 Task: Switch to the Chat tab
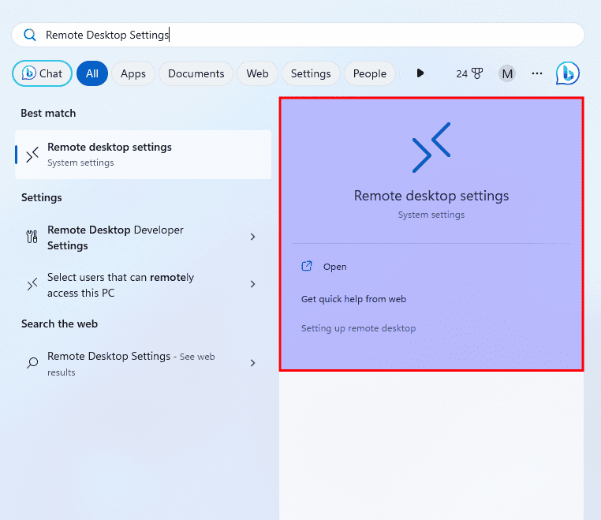click(x=42, y=73)
